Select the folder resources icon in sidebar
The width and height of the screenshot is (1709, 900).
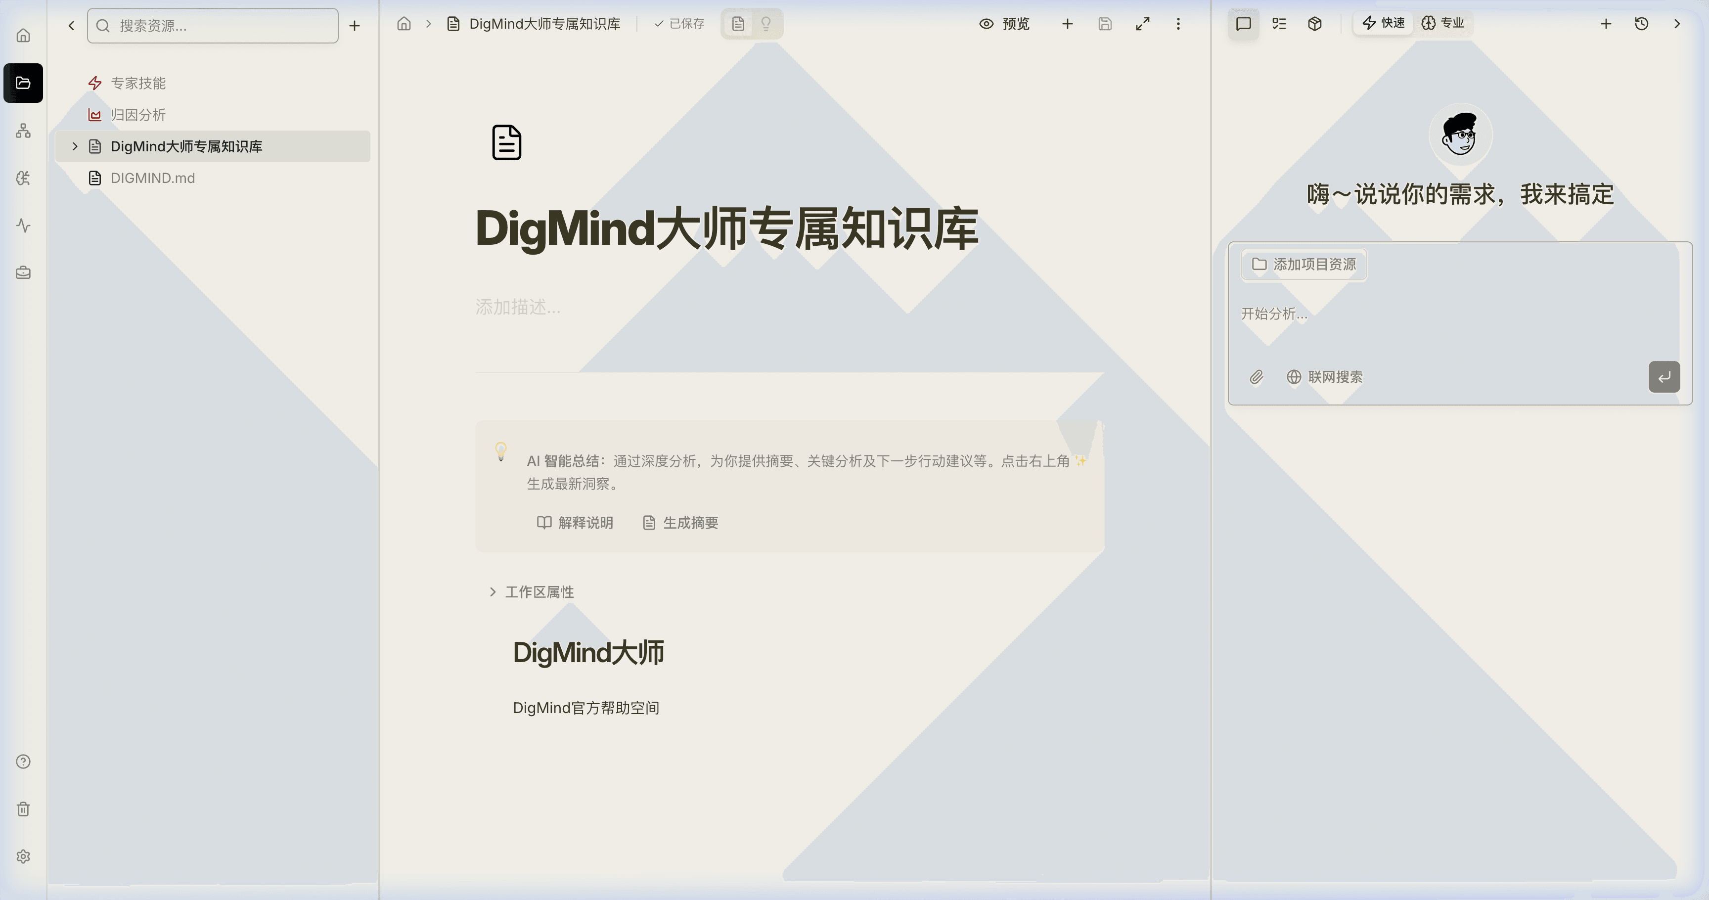coord(23,83)
